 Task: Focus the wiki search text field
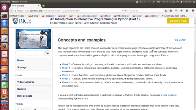[30, 53]
